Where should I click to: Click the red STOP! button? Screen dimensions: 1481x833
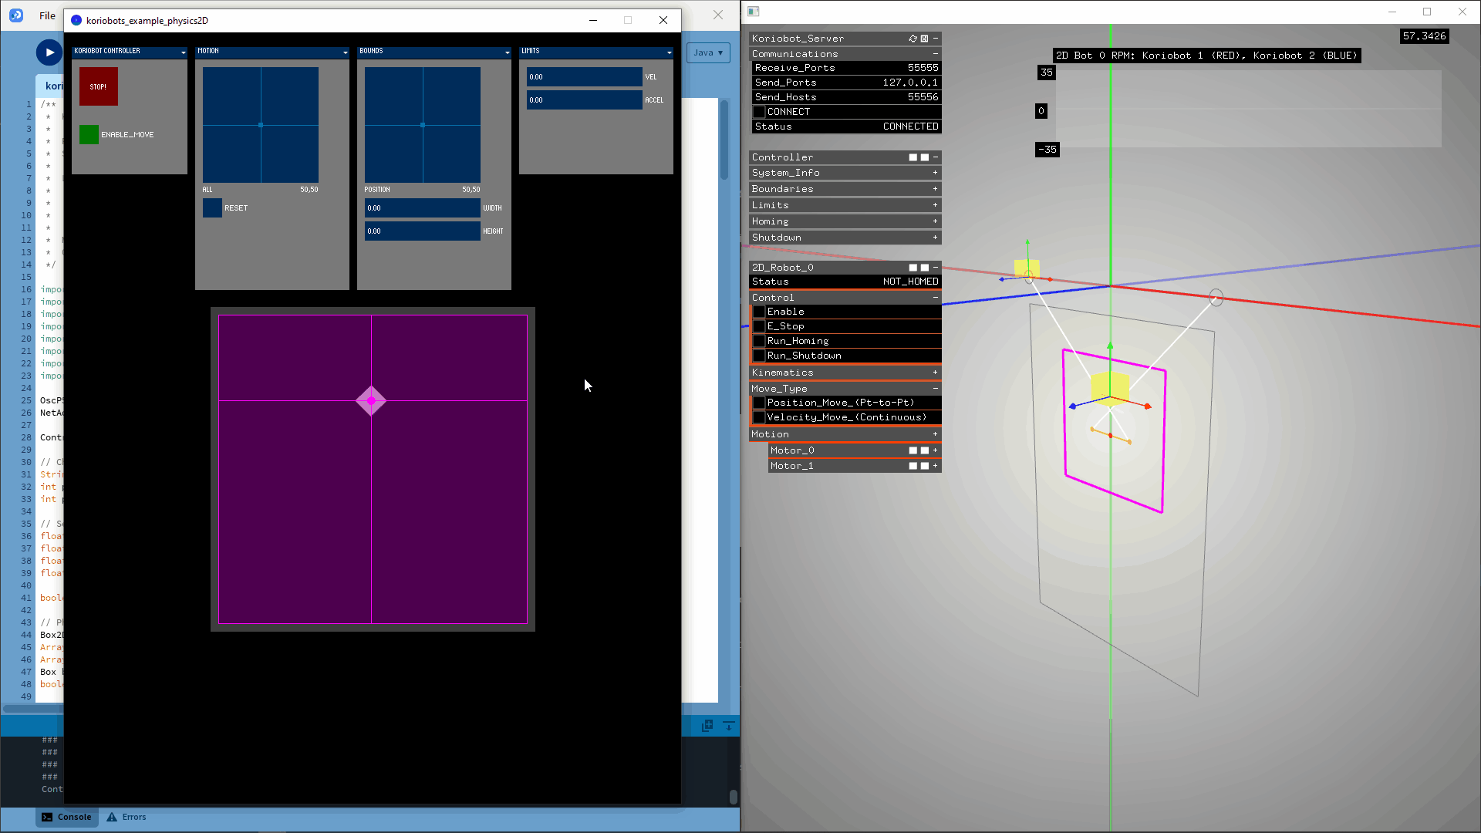point(99,86)
